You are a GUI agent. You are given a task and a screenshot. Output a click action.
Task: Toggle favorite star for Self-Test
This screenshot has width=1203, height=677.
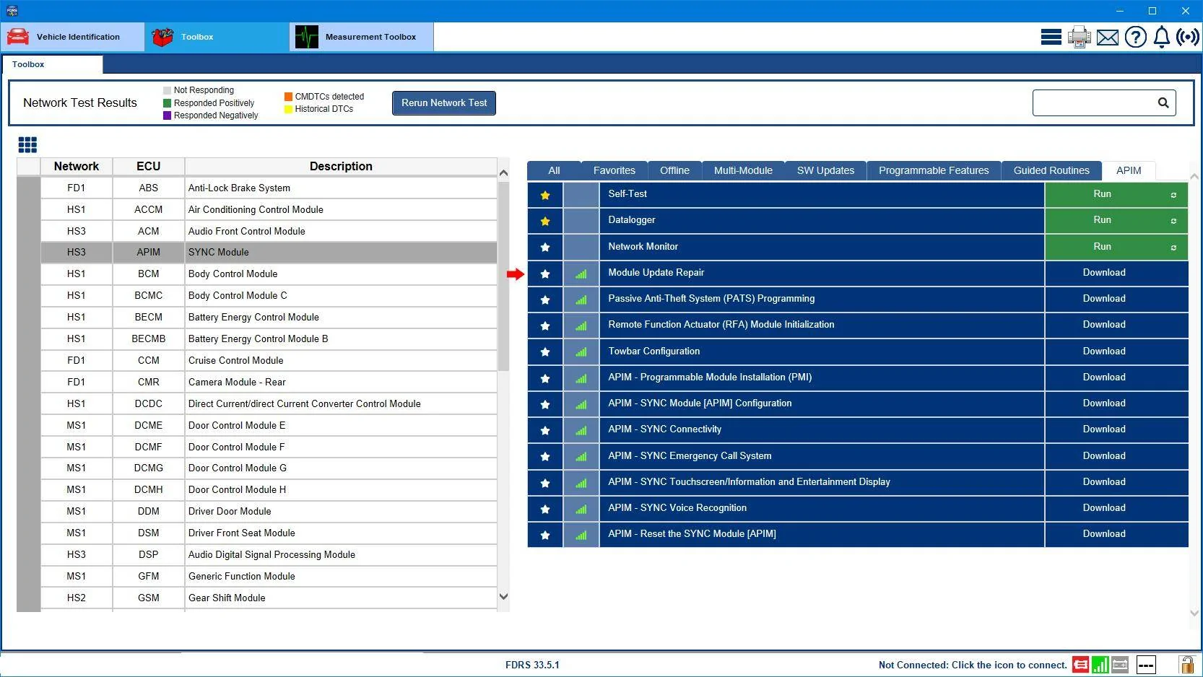[x=545, y=195]
